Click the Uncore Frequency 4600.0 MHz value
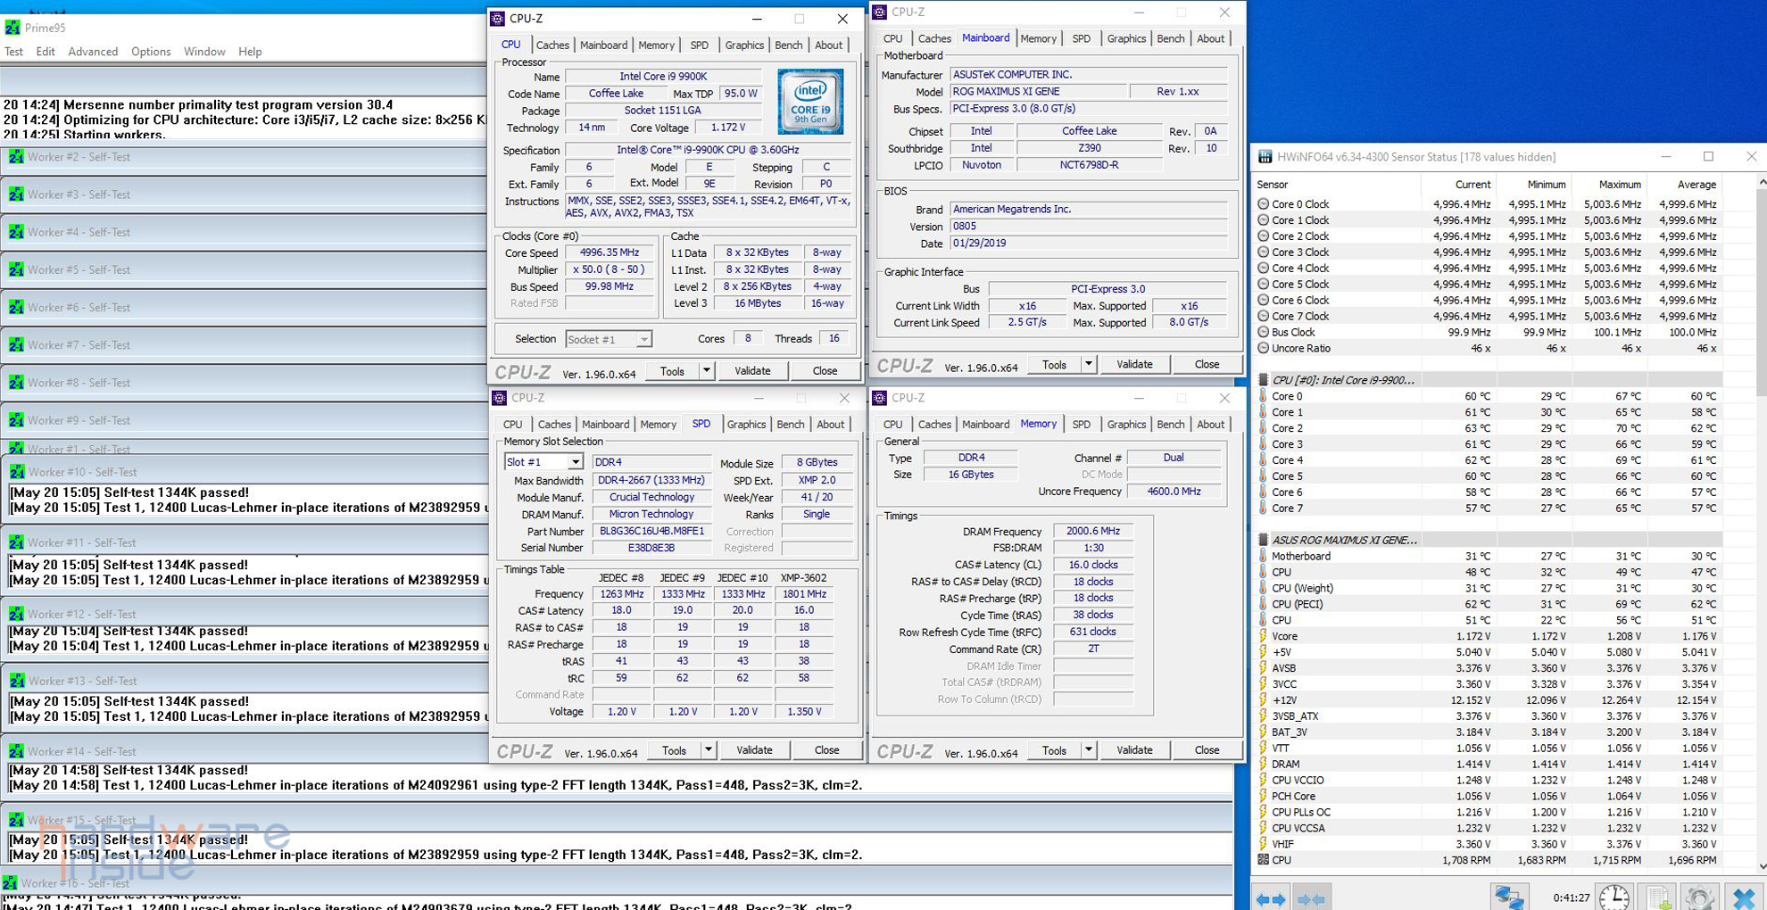Screen dimensions: 1767x910 (x=1173, y=492)
